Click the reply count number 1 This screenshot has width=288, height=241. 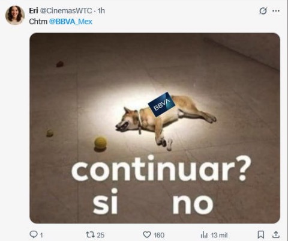[41, 235]
